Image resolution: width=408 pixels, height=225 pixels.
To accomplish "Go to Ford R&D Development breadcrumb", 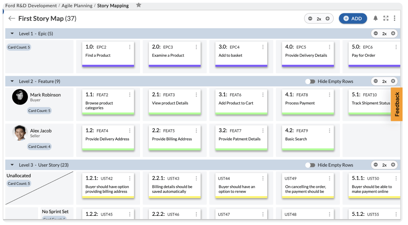I will point(31,5).
